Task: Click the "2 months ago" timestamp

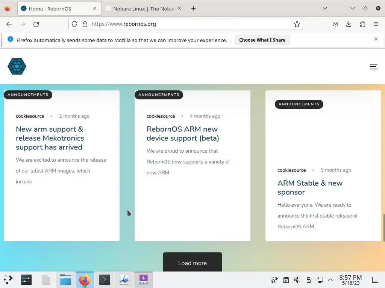Action: [x=74, y=116]
